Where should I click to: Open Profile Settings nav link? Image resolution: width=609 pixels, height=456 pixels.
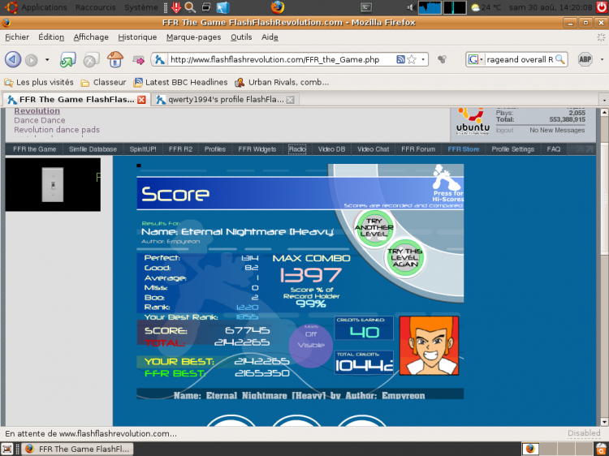512,149
